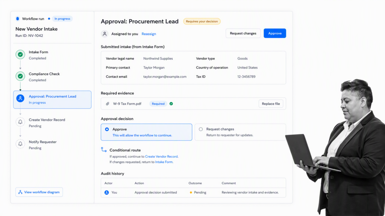
Task: Click the Run ID: NV-1042 text
Action: coord(29,36)
